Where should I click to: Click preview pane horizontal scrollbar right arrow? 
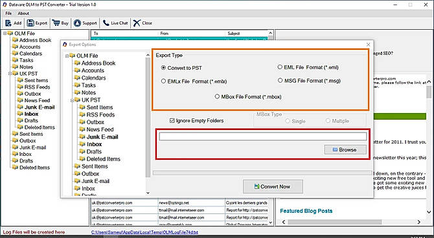click(x=418, y=222)
